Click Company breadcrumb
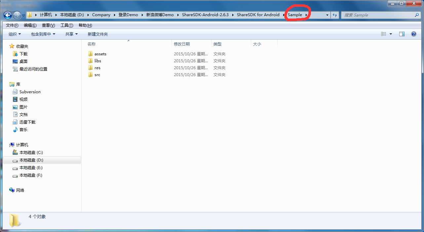This screenshot has height=232, width=424. (x=101, y=15)
